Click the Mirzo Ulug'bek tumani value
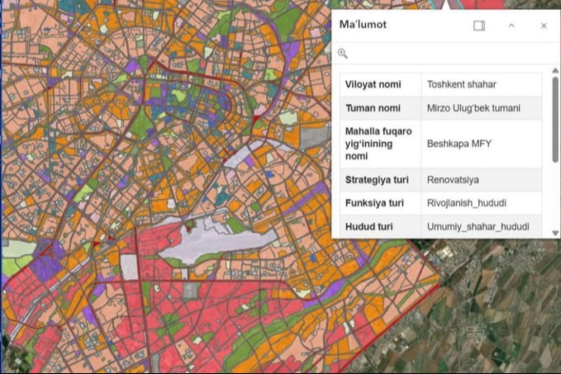 [x=472, y=108]
